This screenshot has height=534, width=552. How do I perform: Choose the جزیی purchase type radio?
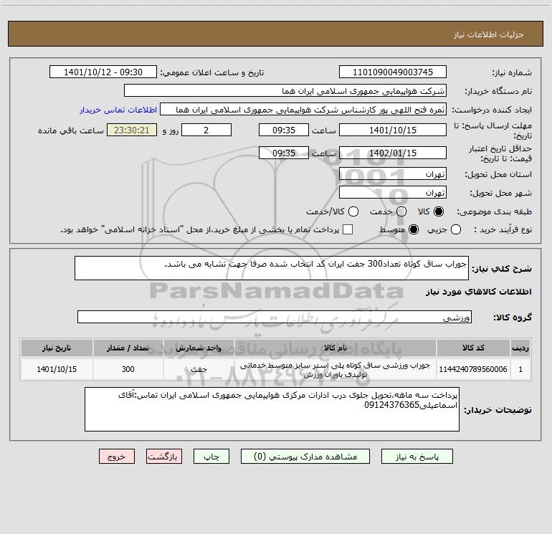point(456,229)
